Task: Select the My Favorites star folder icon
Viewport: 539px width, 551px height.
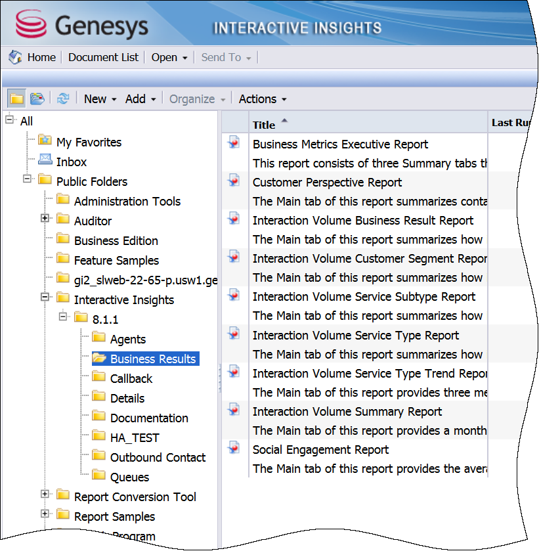Action: (x=45, y=140)
